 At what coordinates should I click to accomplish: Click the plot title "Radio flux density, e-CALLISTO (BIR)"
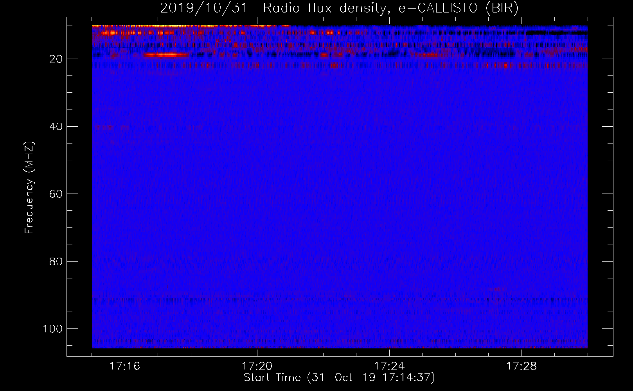390,8
